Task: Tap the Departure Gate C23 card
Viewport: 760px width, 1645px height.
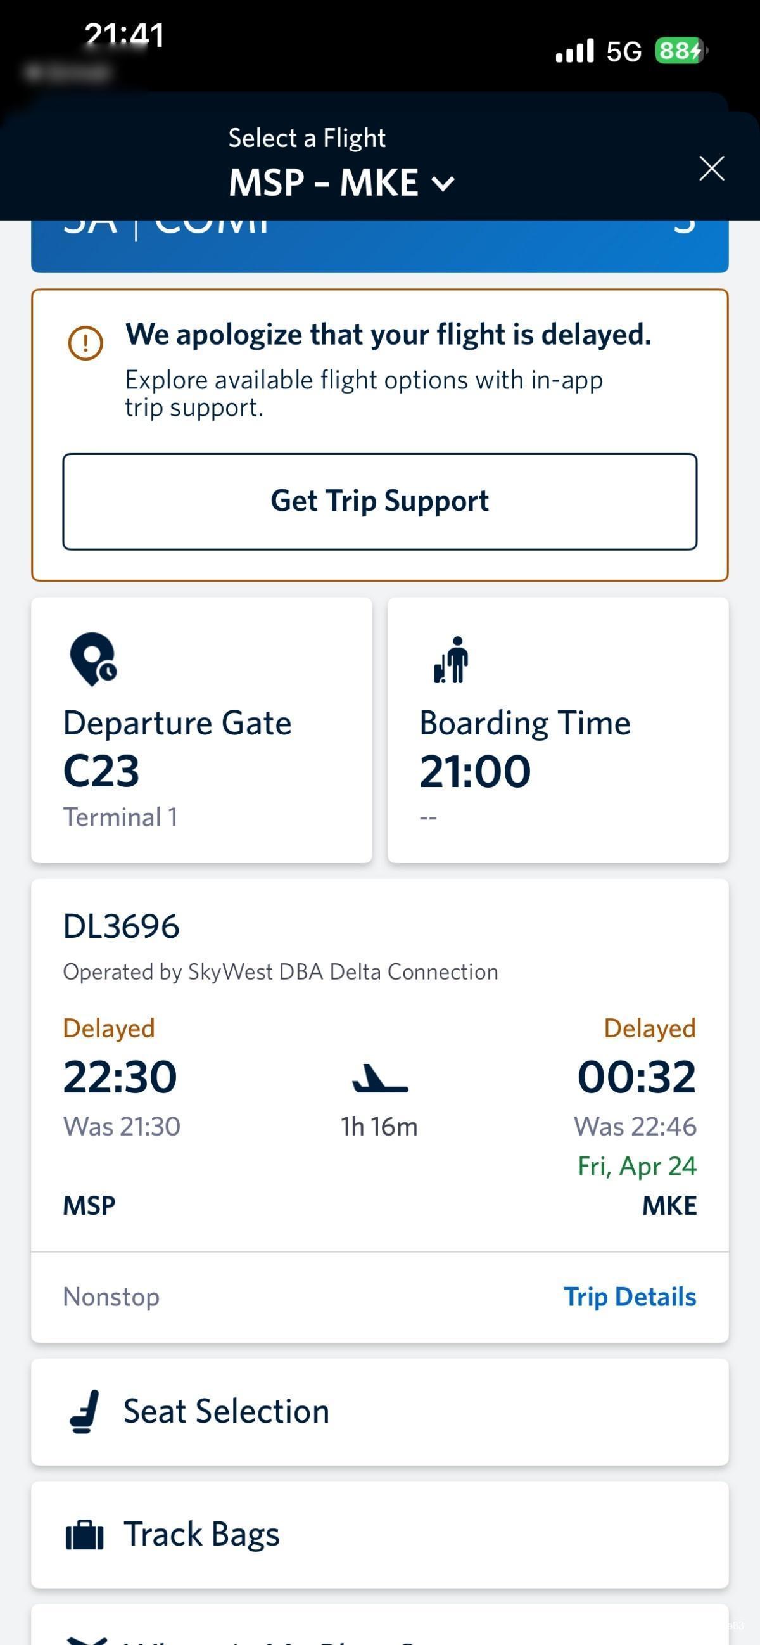Action: tap(201, 730)
